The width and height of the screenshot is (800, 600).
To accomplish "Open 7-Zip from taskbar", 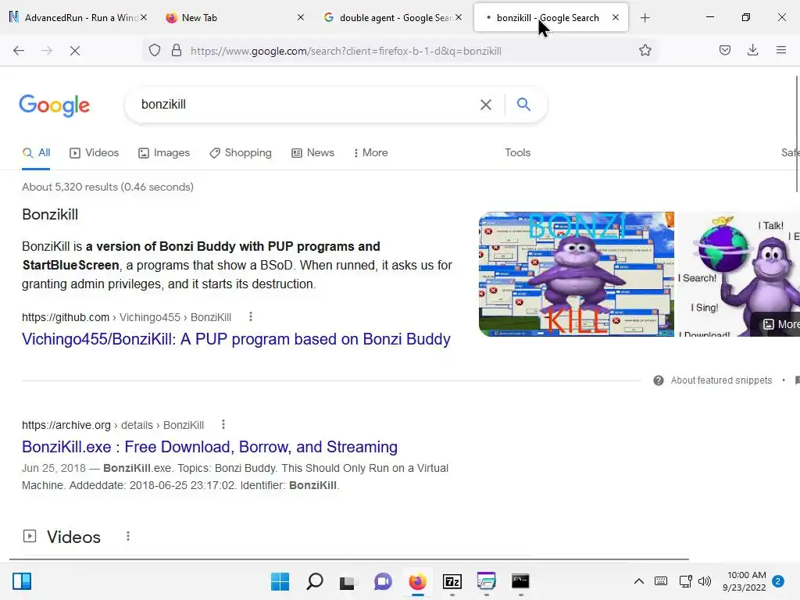I will coord(452,581).
